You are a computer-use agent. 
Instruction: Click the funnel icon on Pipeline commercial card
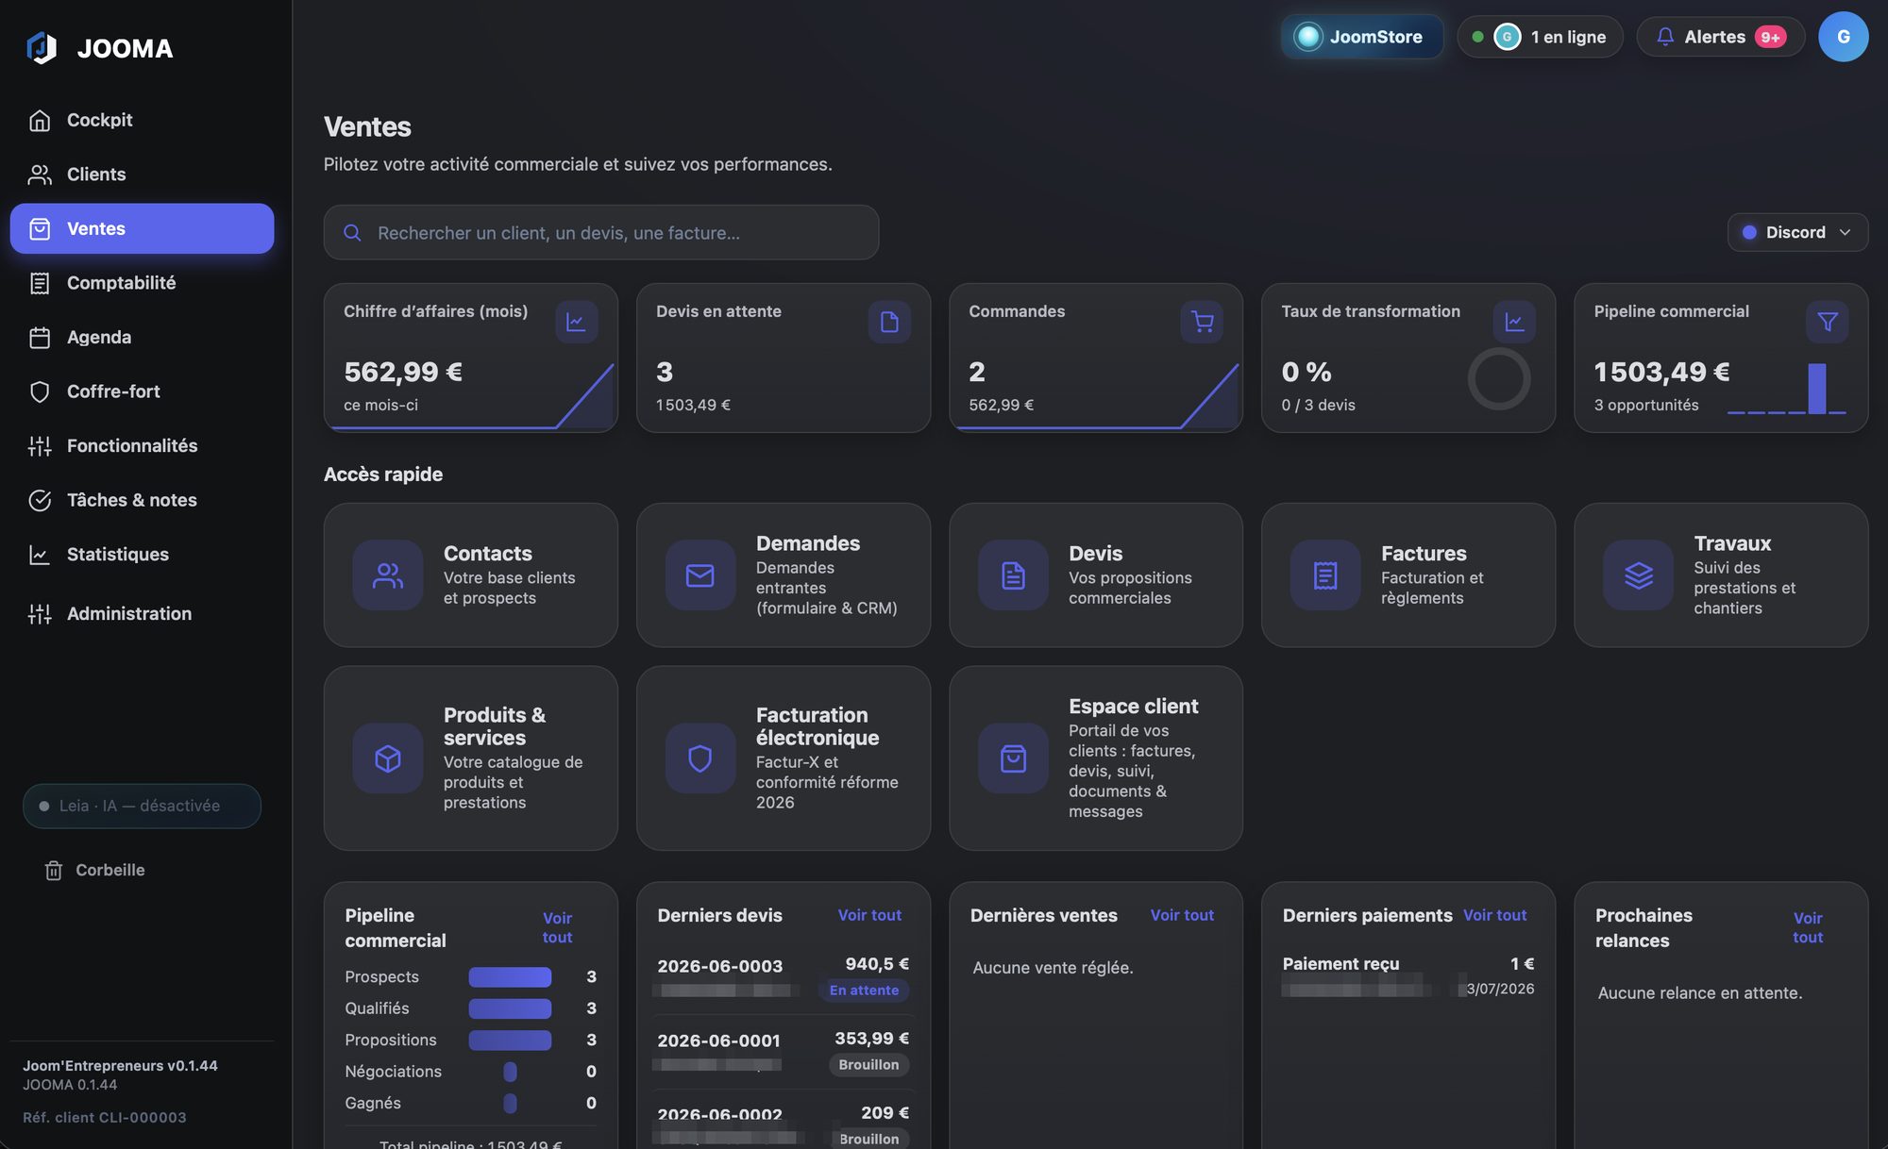click(1828, 322)
